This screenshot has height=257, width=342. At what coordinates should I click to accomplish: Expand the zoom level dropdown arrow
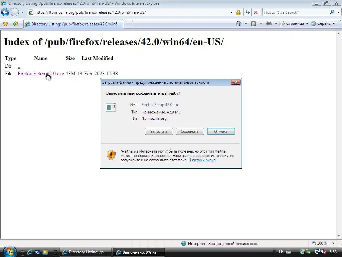(333, 243)
